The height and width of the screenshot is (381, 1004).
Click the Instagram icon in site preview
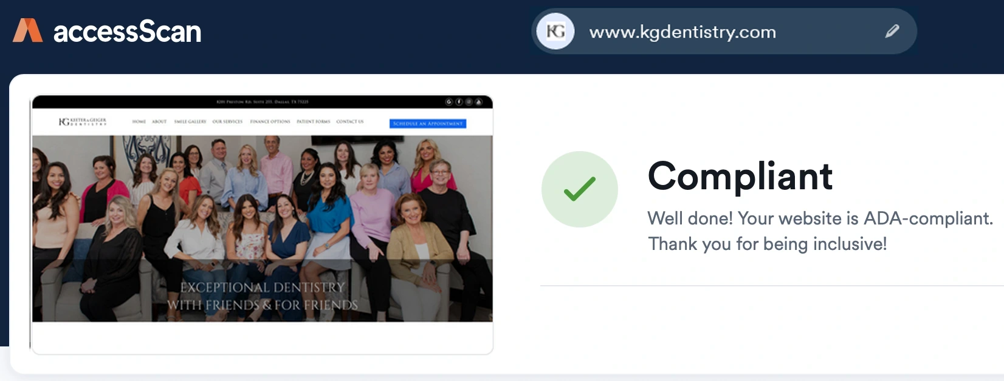[469, 102]
